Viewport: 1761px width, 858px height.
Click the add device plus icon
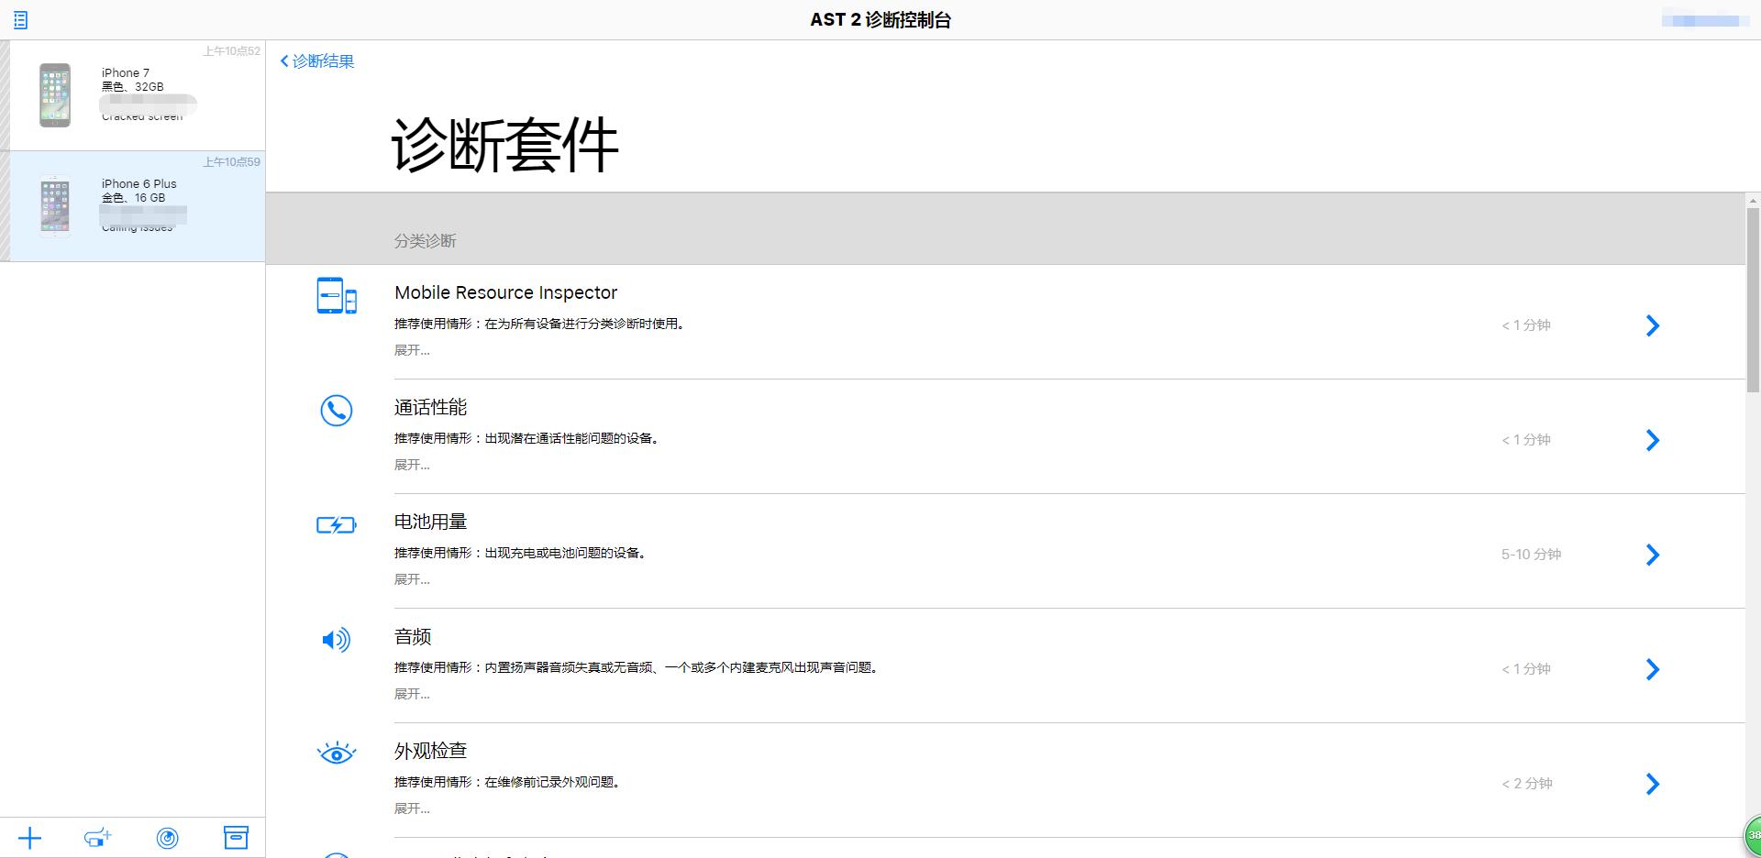30,837
